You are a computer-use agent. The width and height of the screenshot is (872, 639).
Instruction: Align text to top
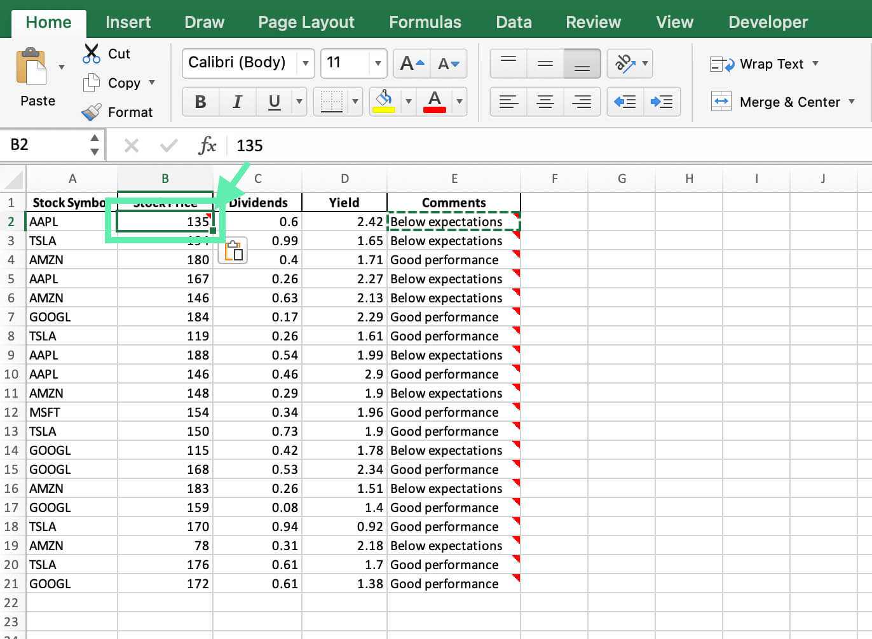pyautogui.click(x=508, y=63)
